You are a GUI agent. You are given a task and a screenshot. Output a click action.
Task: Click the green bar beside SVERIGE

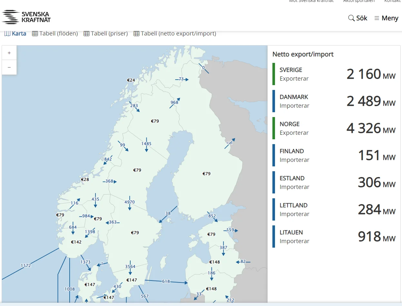pos(274,74)
